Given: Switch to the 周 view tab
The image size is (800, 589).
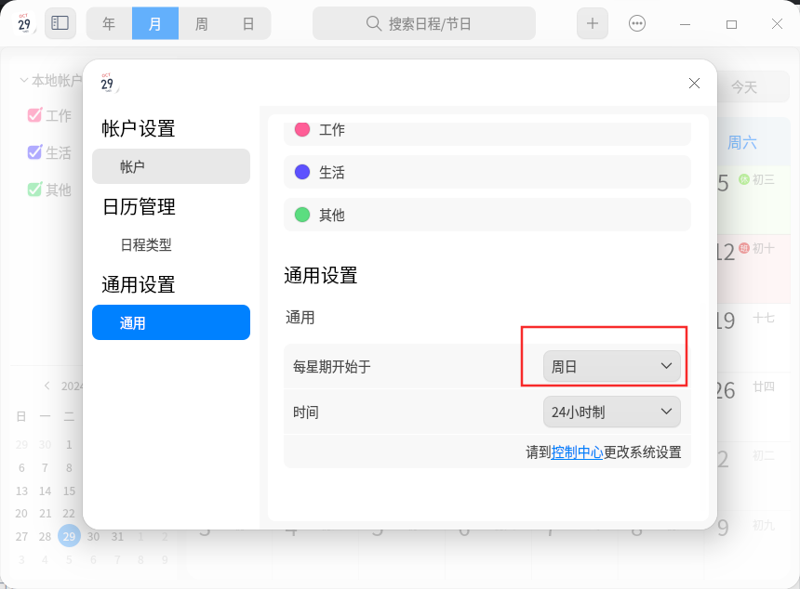Looking at the screenshot, I should click(202, 23).
